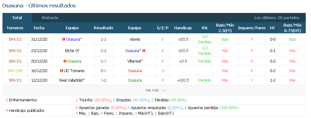Expand more results with Ver más chevron
This screenshot has height=118, width=311.
coord(164,90)
